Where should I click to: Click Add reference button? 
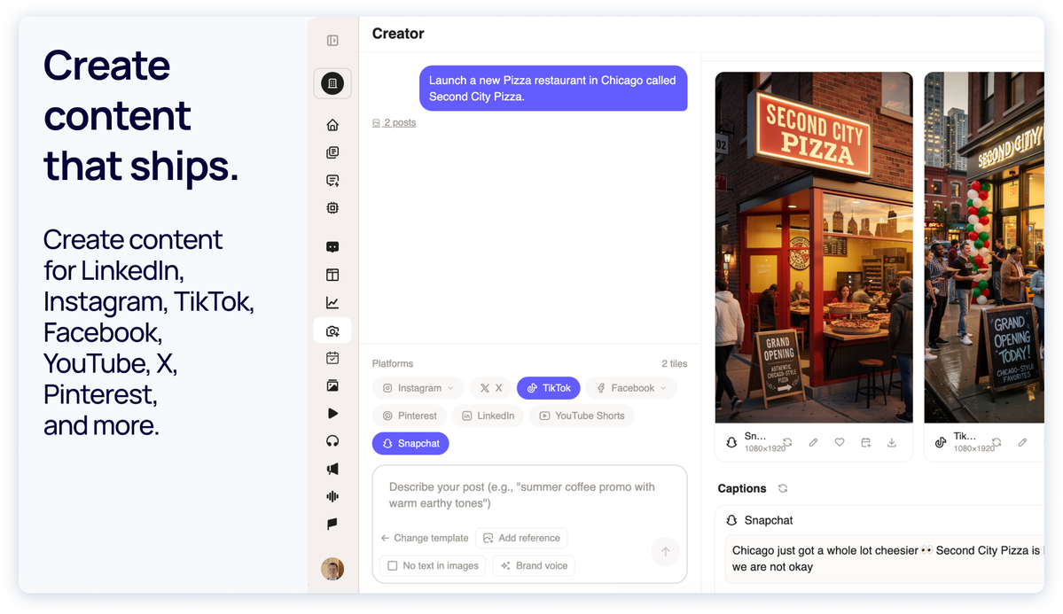pyautogui.click(x=521, y=538)
